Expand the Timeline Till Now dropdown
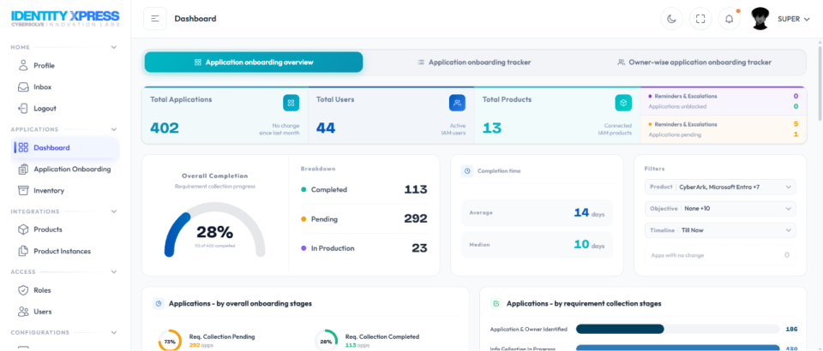The height and width of the screenshot is (351, 823). point(720,230)
